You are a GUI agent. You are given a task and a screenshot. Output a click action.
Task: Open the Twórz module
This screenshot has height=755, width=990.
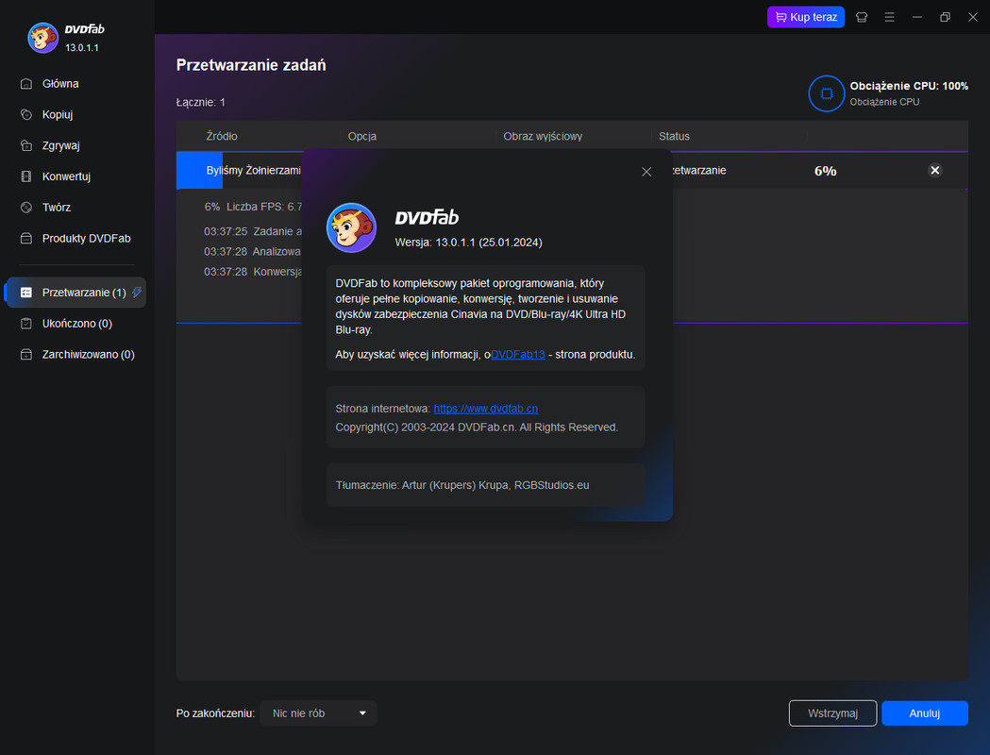pos(57,207)
